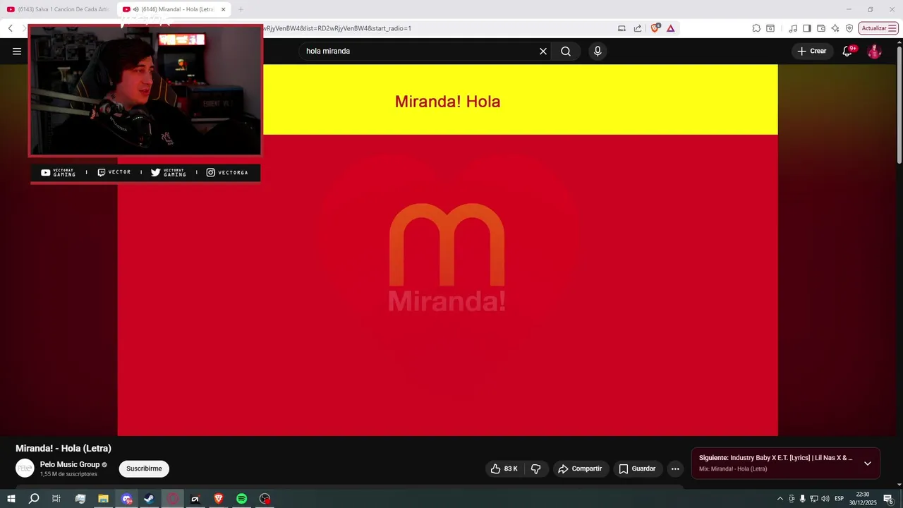903x508 pixels.
Task: Open the media control music note icon
Action: (793, 28)
